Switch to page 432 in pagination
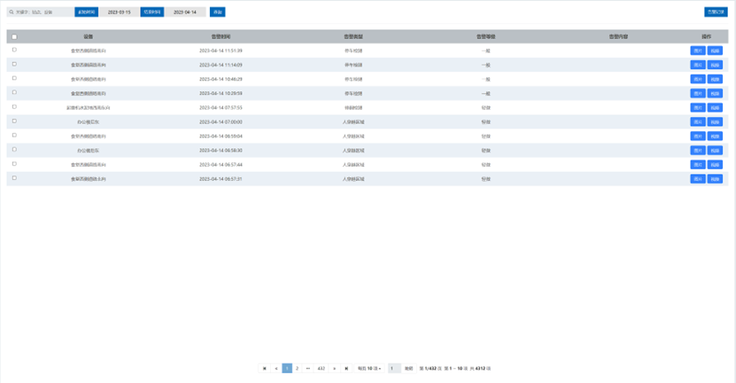 [321, 368]
